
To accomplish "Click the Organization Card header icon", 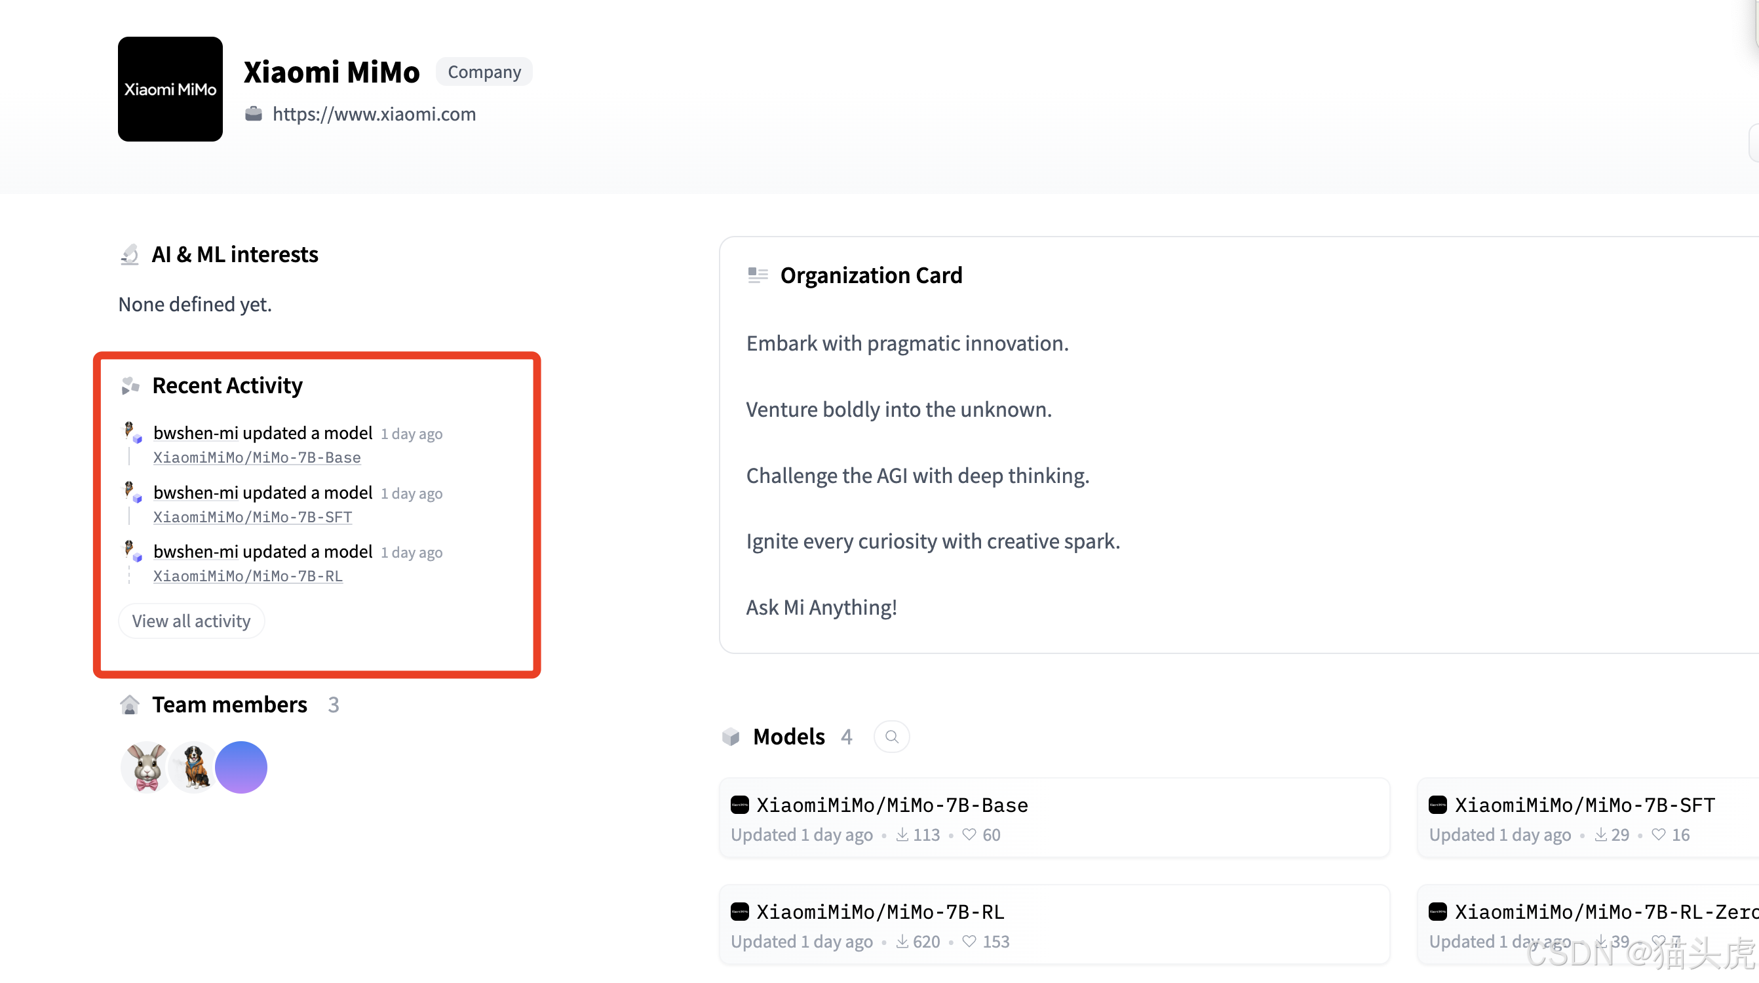I will click(x=757, y=275).
